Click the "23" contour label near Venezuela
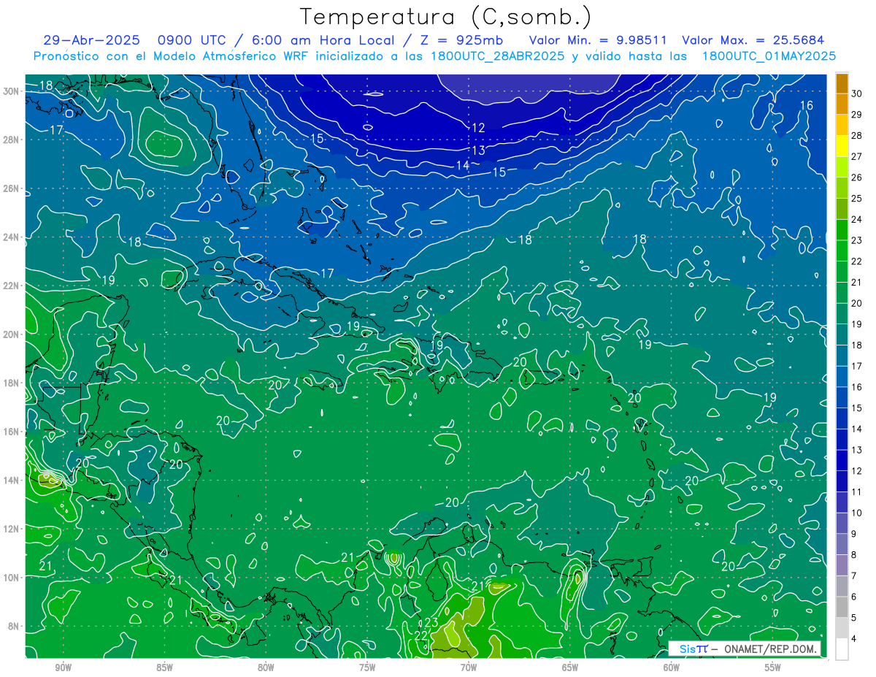Viewport: 876px width, 677px height. pyautogui.click(x=431, y=622)
